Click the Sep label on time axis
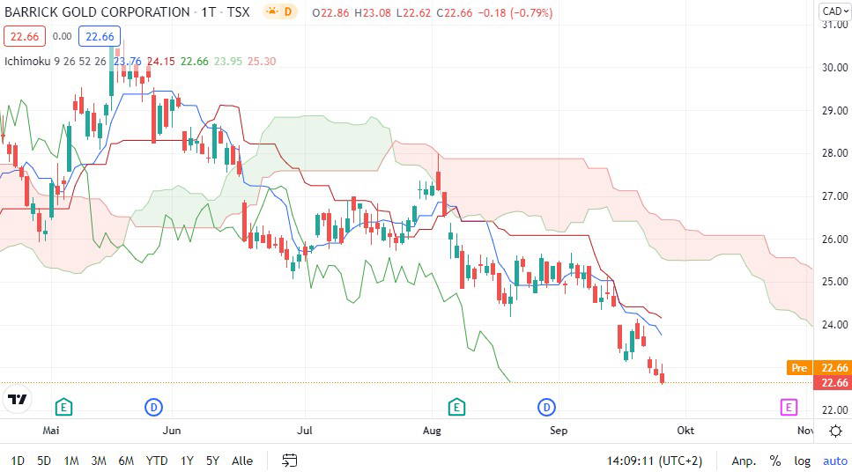The width and height of the screenshot is (852, 472). pos(559,431)
